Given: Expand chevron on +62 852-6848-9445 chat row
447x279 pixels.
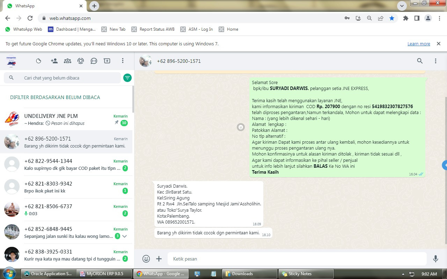Looking at the screenshot, I should (124, 236).
